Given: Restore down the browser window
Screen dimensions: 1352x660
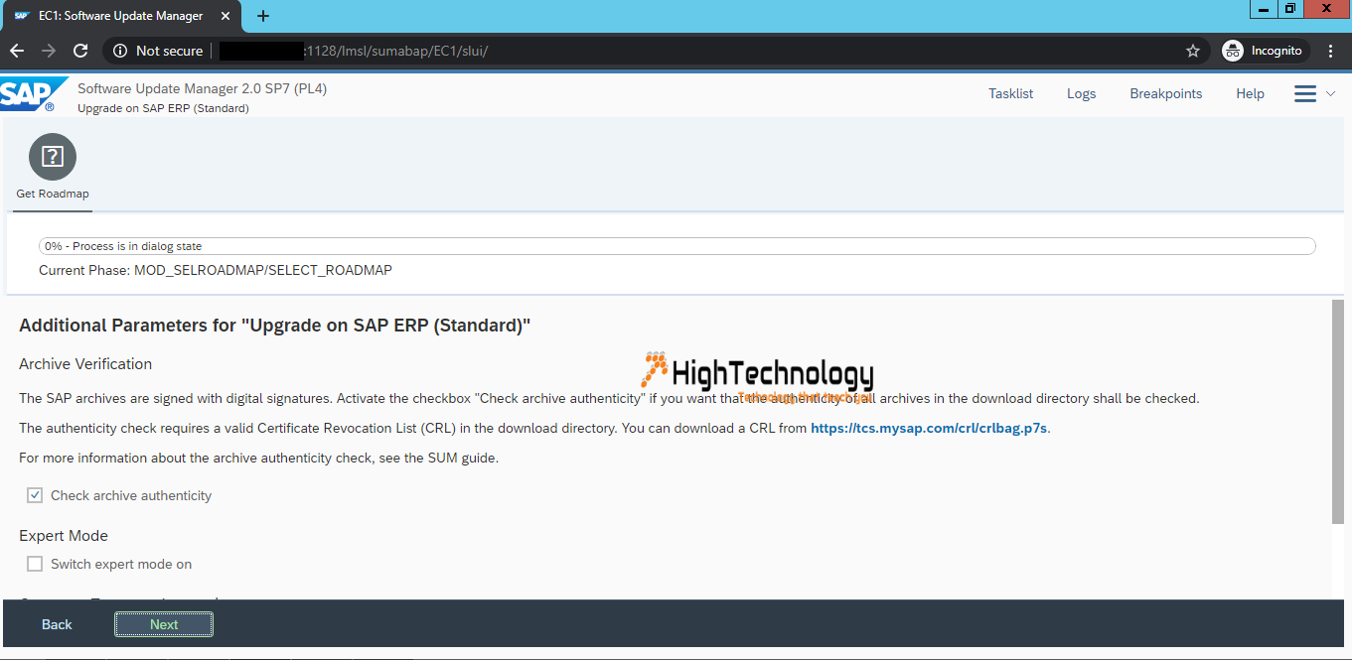Looking at the screenshot, I should click(x=1289, y=9).
